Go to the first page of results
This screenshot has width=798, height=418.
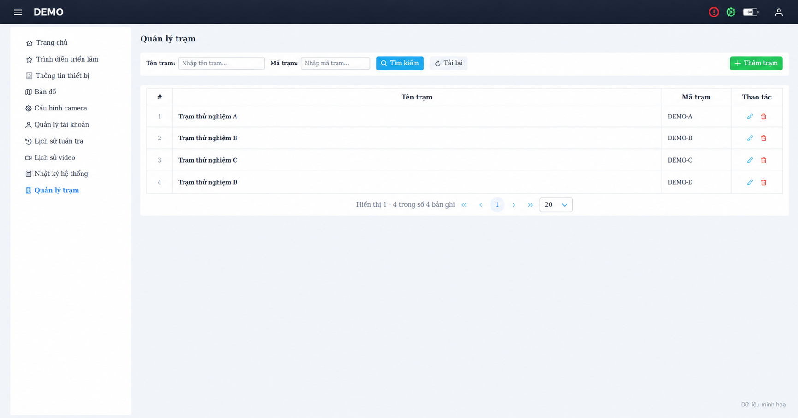coord(464,205)
